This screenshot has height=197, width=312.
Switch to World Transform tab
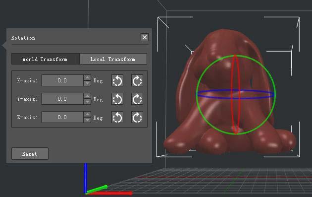(46, 59)
